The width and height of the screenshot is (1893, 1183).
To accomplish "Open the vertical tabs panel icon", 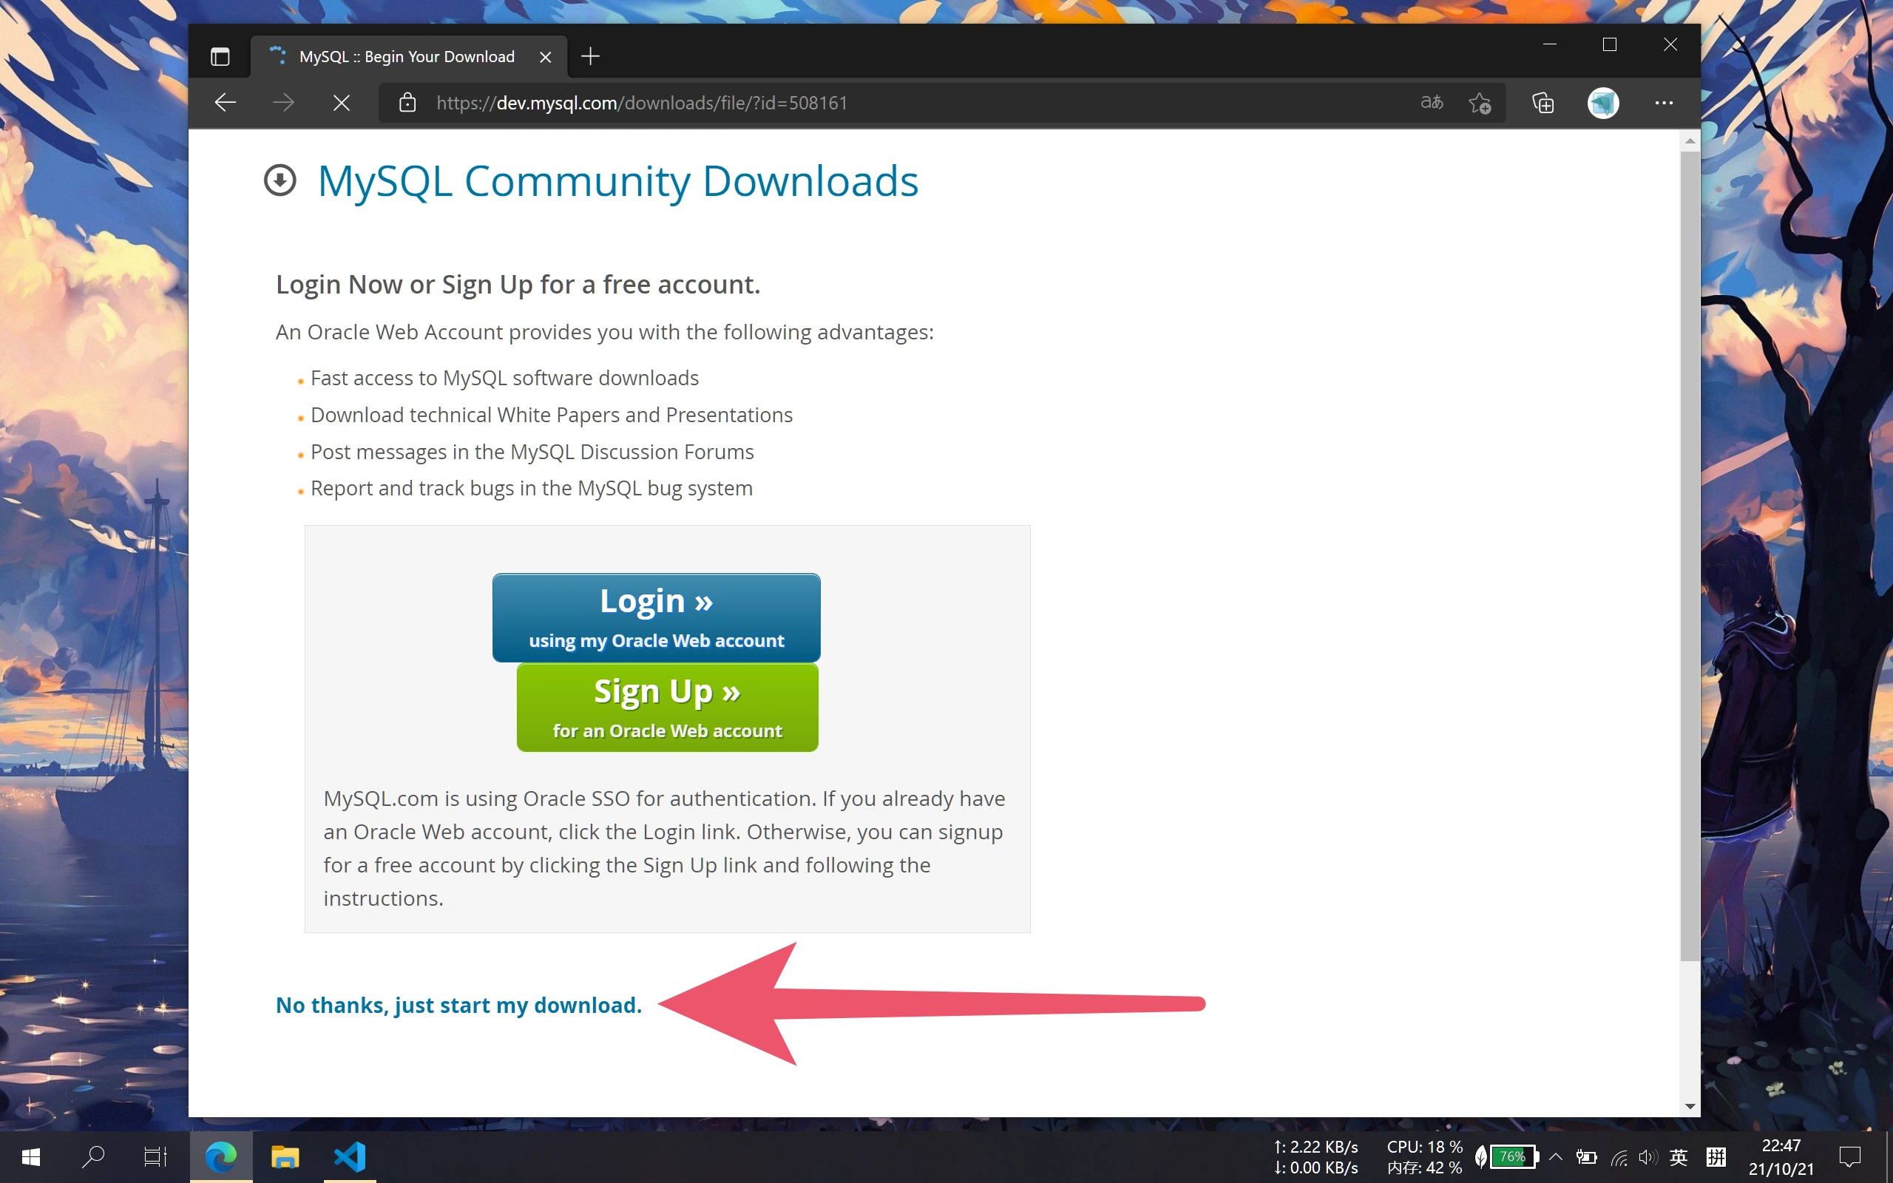I will 220,56.
